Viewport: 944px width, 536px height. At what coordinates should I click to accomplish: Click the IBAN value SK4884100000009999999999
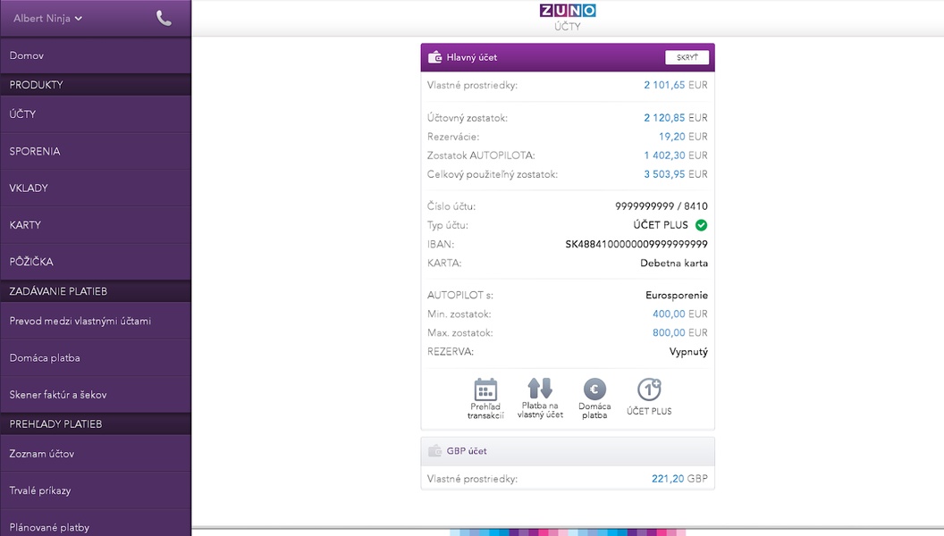[x=636, y=244]
